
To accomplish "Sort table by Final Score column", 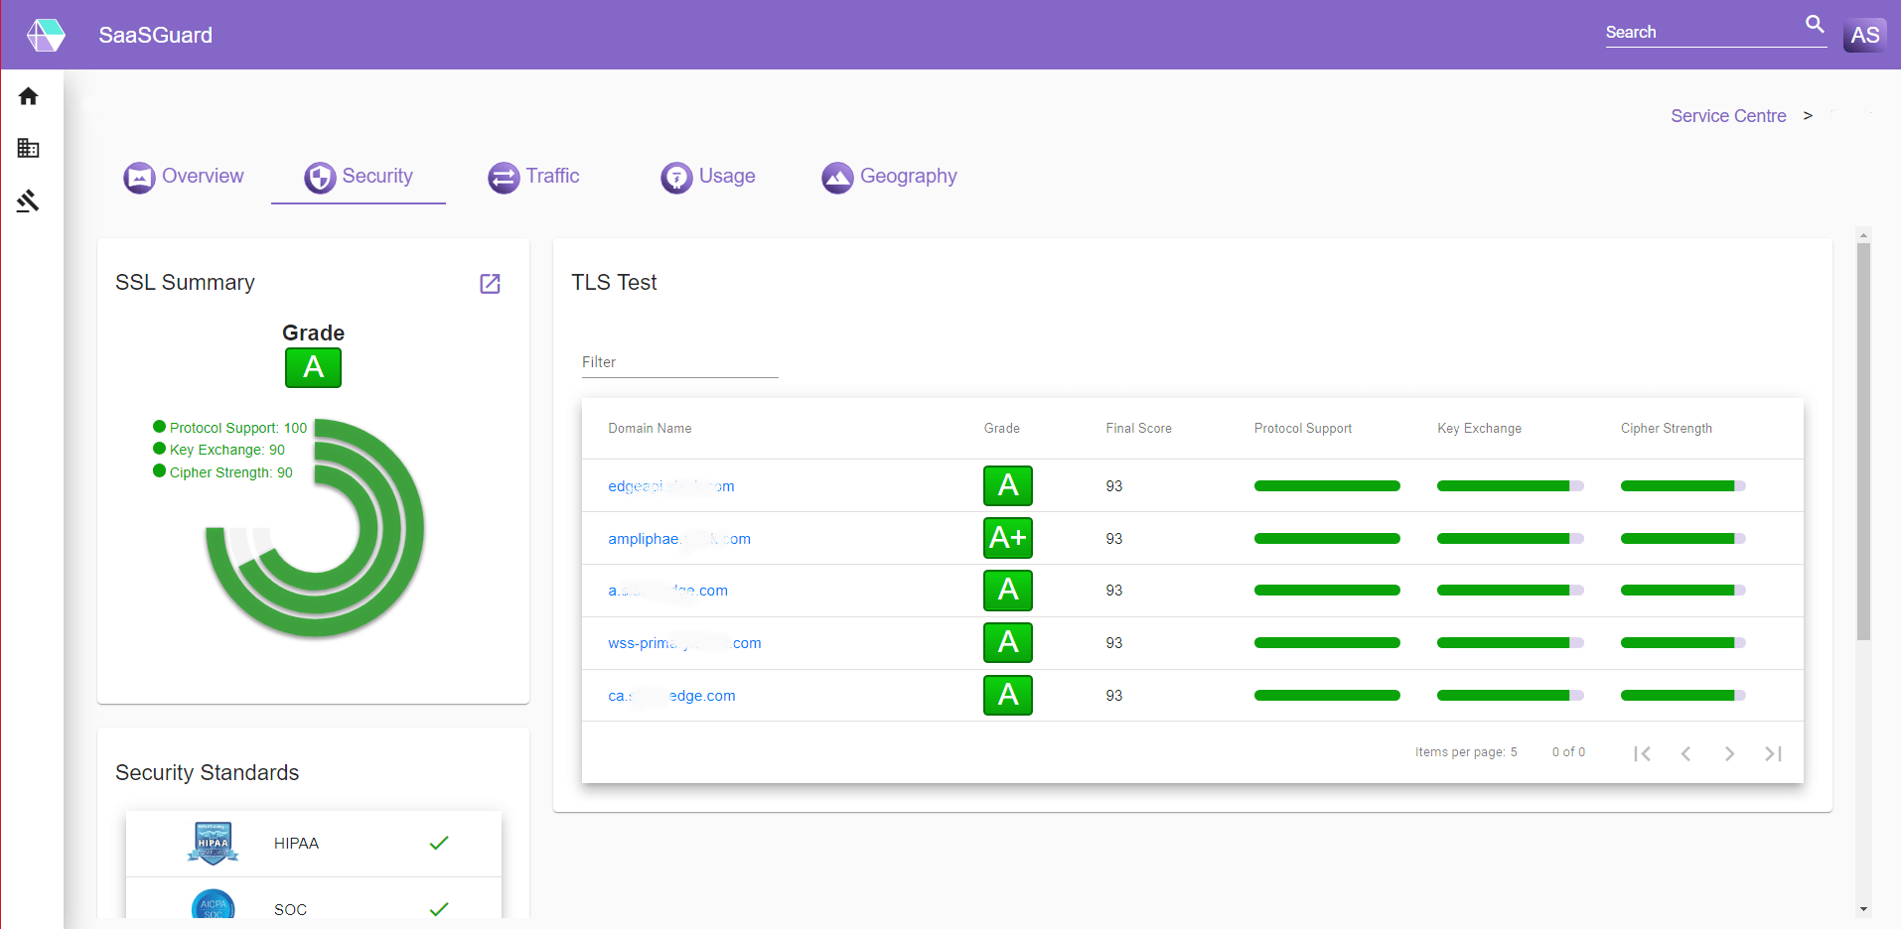I will [x=1138, y=429].
